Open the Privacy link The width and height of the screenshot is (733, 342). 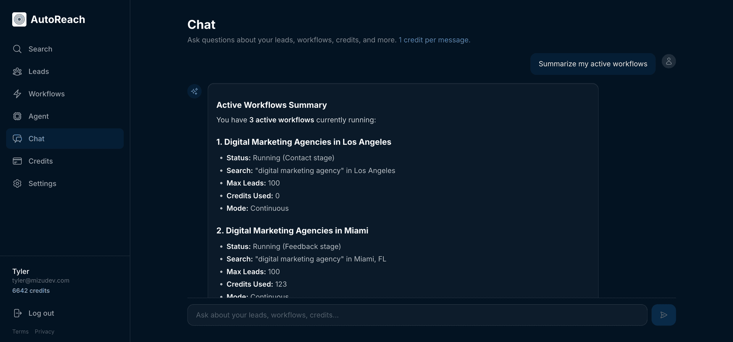tap(44, 331)
